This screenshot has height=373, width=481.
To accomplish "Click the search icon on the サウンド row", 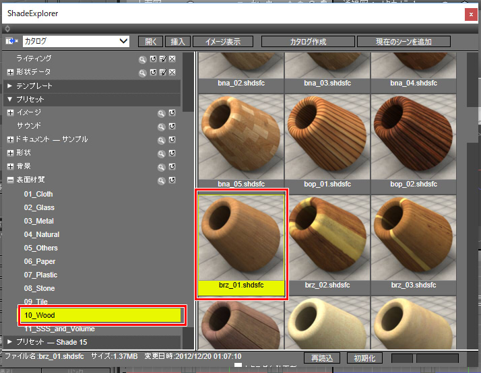I will click(162, 127).
